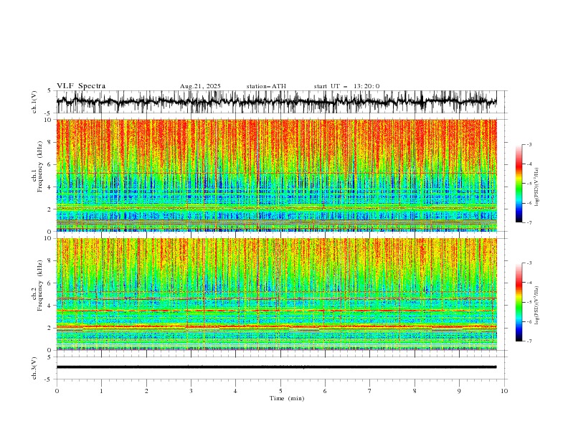Click the "-7" label on upper color scale
Viewport: 568px width, 439px height.
point(529,222)
